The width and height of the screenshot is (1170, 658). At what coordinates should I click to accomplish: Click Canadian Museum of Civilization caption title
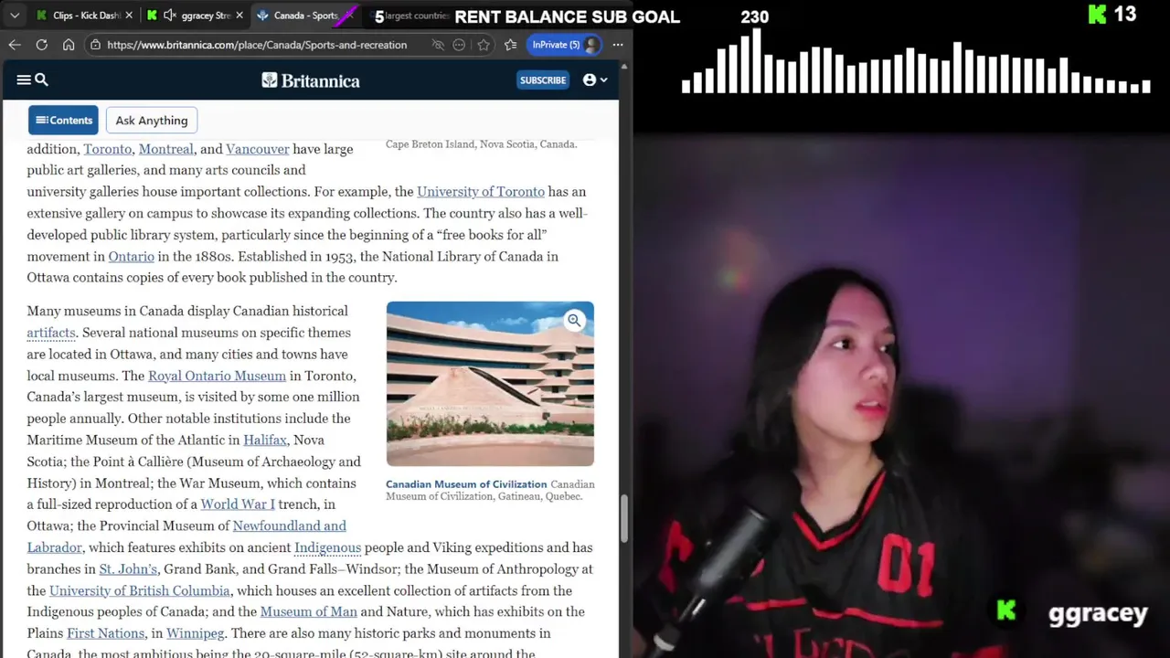coord(466,484)
